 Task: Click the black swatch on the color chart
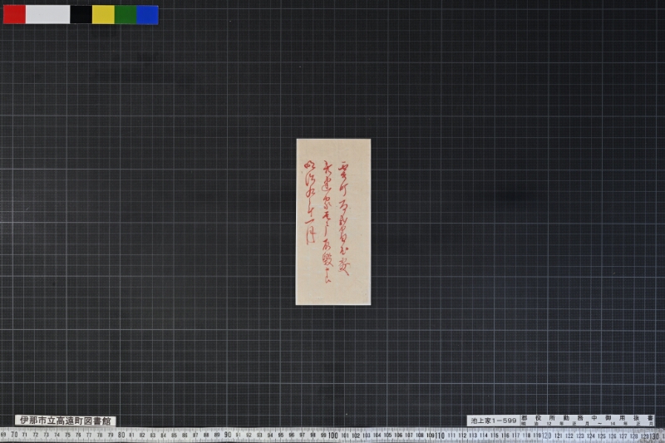pos(81,14)
